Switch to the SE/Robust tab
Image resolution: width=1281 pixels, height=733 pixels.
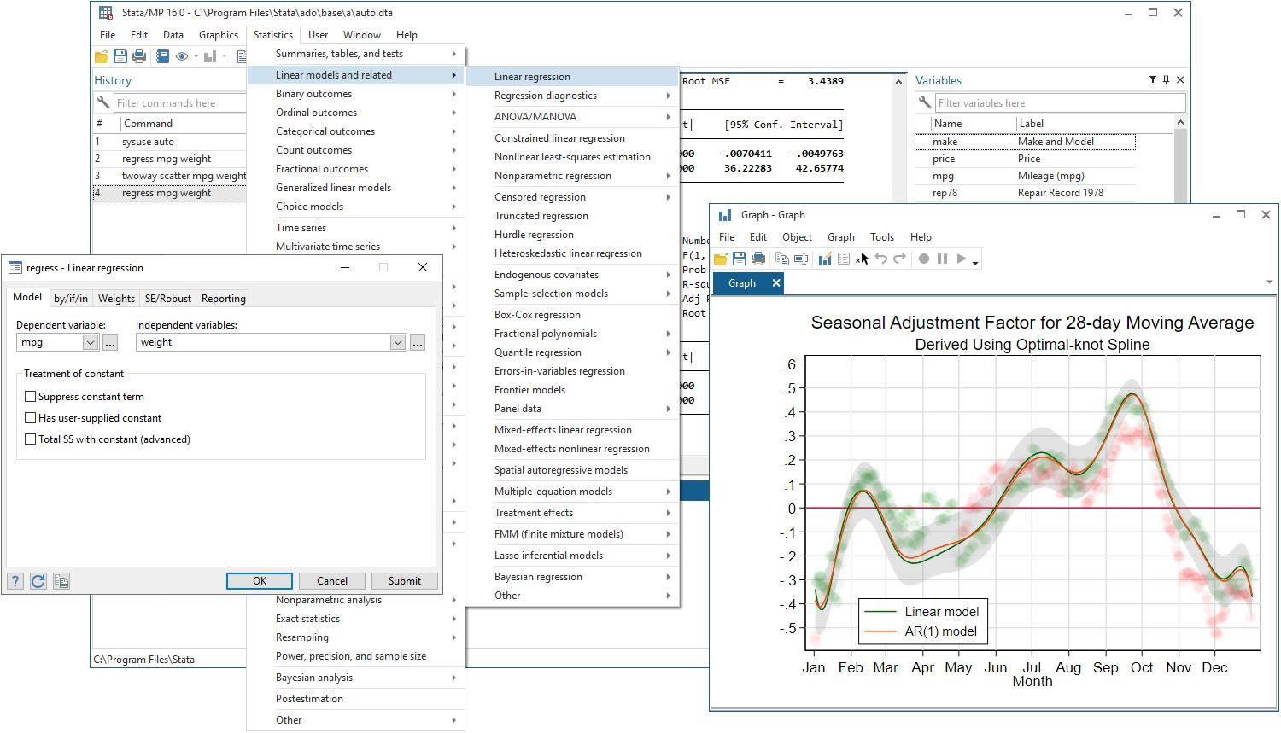[x=168, y=299]
